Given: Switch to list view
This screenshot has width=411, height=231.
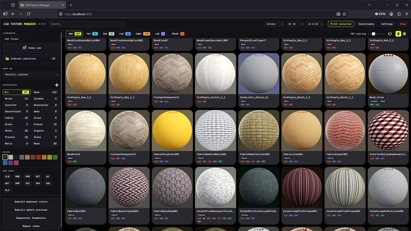Looking at the screenshot, I should pos(404,34).
